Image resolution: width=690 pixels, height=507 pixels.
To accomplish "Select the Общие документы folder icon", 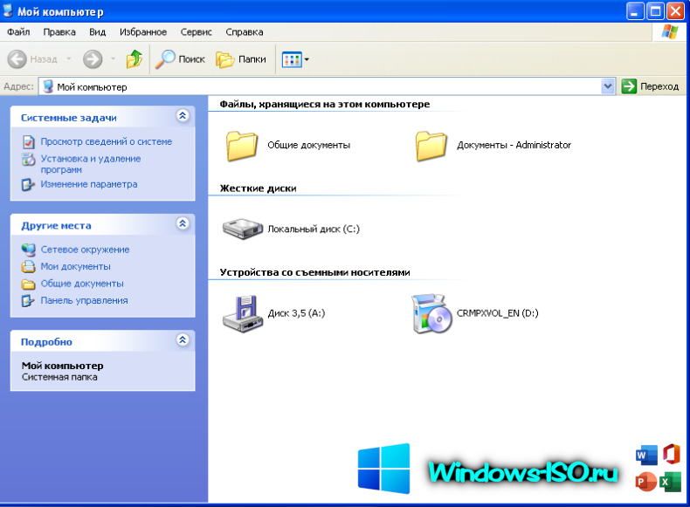I will 242,146.
